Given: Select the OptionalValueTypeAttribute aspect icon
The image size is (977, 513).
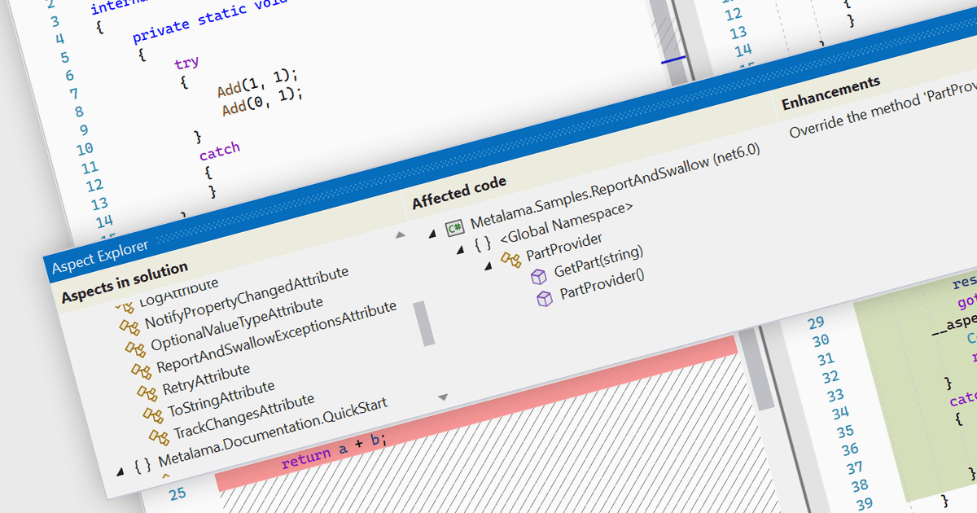Looking at the screenshot, I should 134,349.
